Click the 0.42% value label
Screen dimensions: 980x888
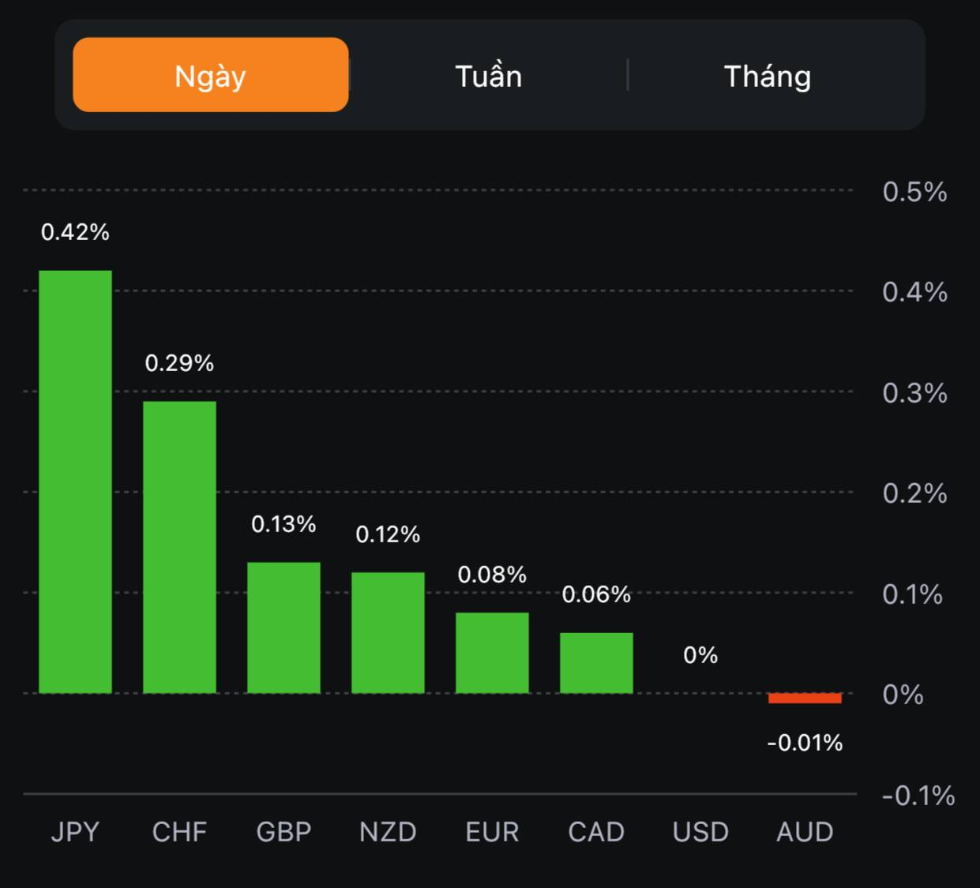tap(75, 232)
